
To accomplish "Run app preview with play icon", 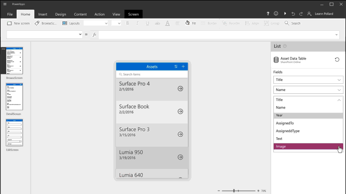I will 285,14.
